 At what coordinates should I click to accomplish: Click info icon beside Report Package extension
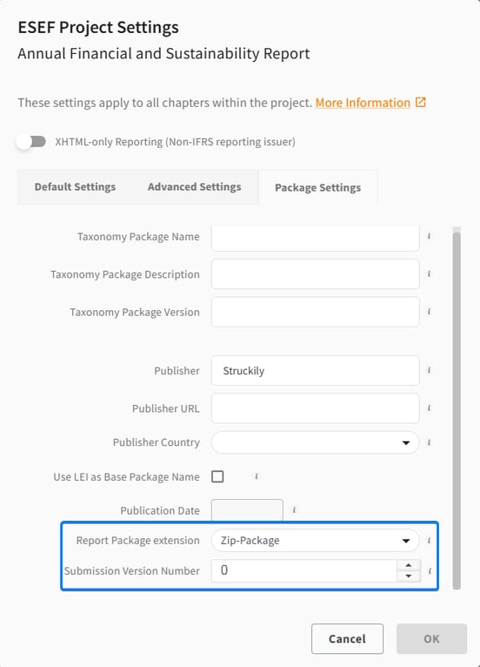[x=429, y=541]
